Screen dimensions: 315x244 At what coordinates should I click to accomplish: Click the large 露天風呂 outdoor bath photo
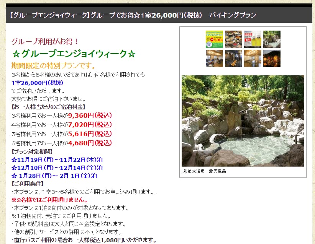(243, 121)
